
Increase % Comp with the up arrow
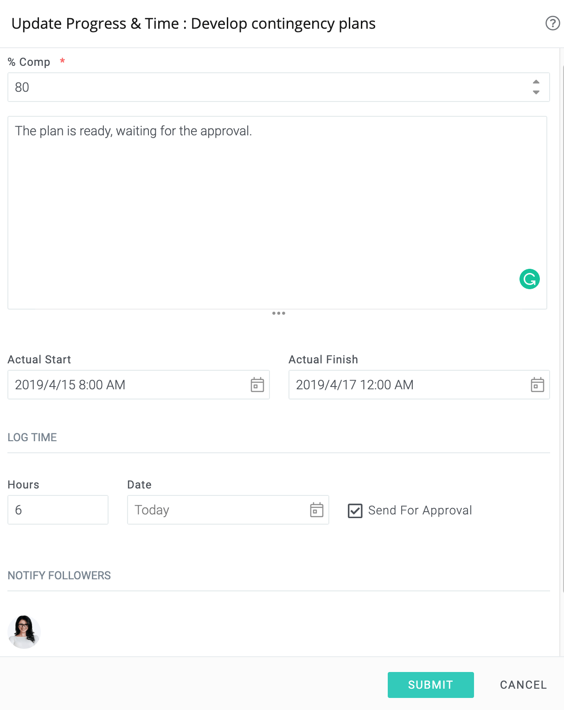pyautogui.click(x=536, y=82)
